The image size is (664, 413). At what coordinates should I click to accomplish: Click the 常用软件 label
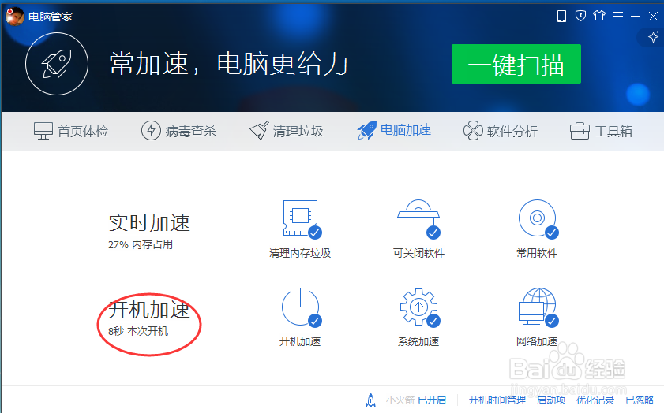537,253
